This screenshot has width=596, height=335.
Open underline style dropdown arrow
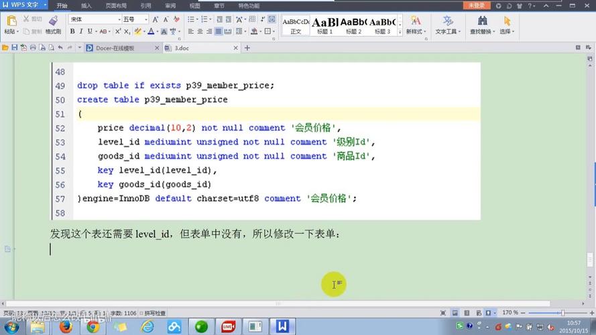tap(96, 32)
